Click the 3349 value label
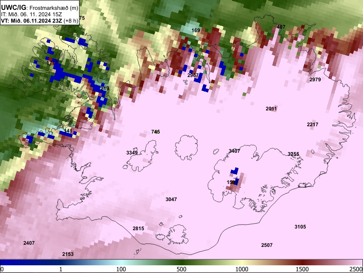Image resolution: width=363 pixels, height=273 pixels. coord(132,153)
